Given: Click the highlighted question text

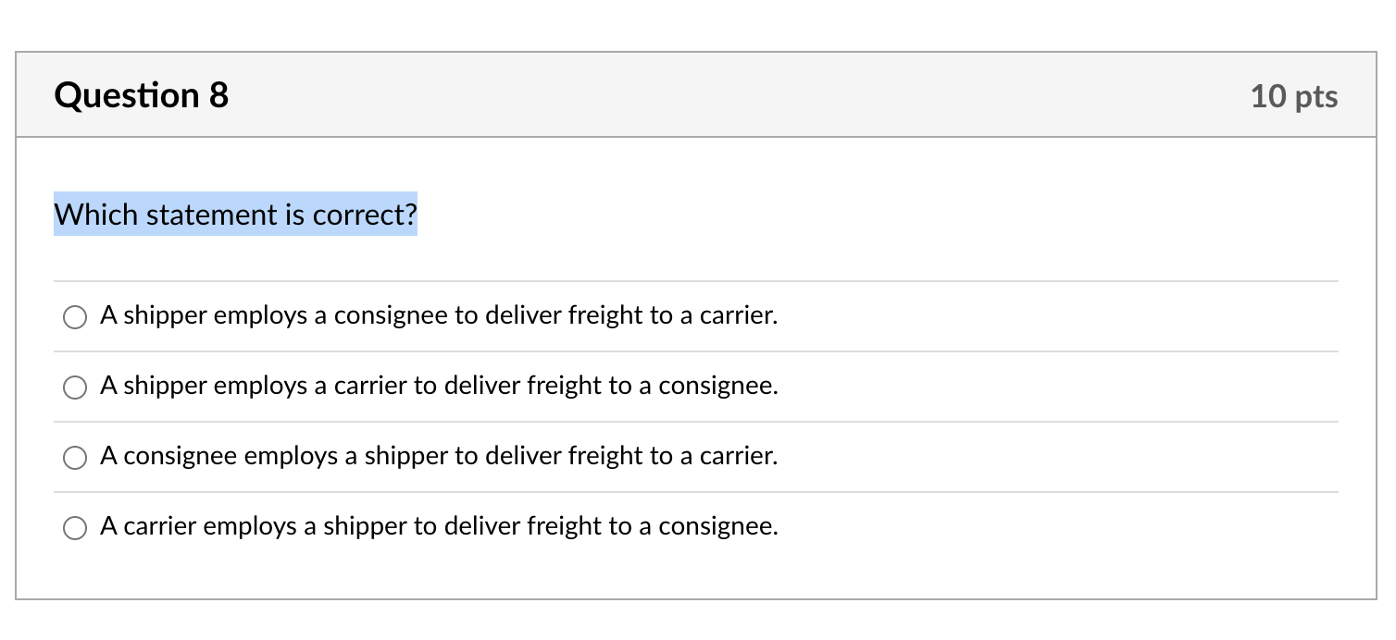Looking at the screenshot, I should pos(235,215).
